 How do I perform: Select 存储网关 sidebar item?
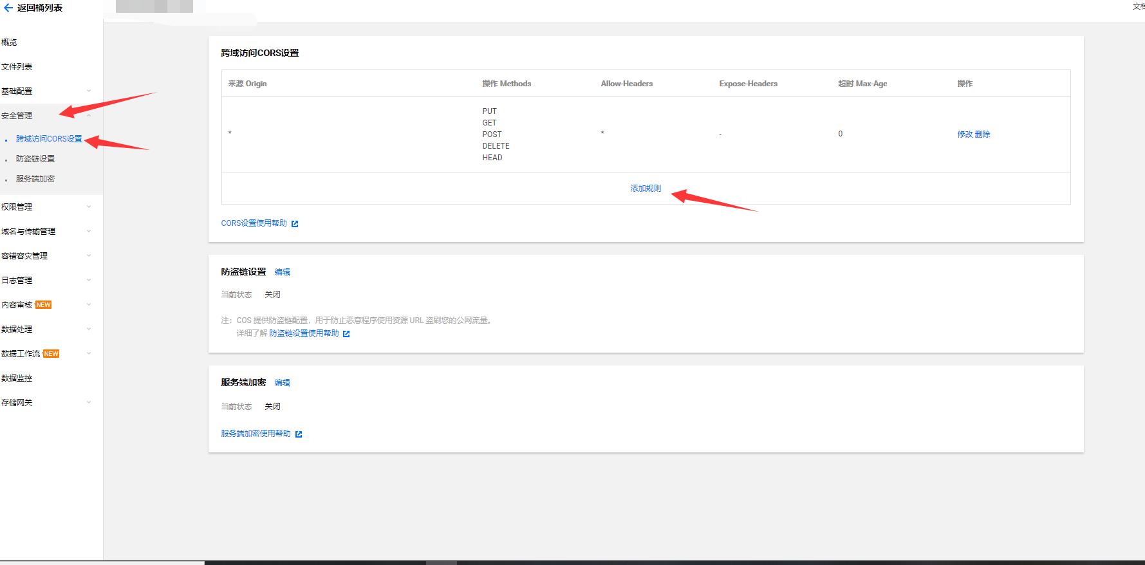click(x=17, y=403)
